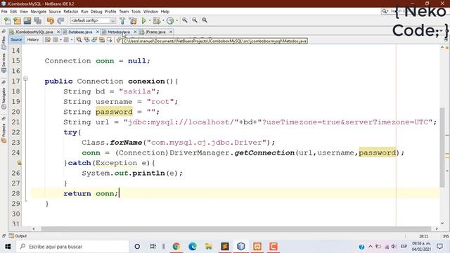Image resolution: width=450 pixels, height=253 pixels.
Task: Click the lightbulb hint on line 25
Action: coord(19,163)
